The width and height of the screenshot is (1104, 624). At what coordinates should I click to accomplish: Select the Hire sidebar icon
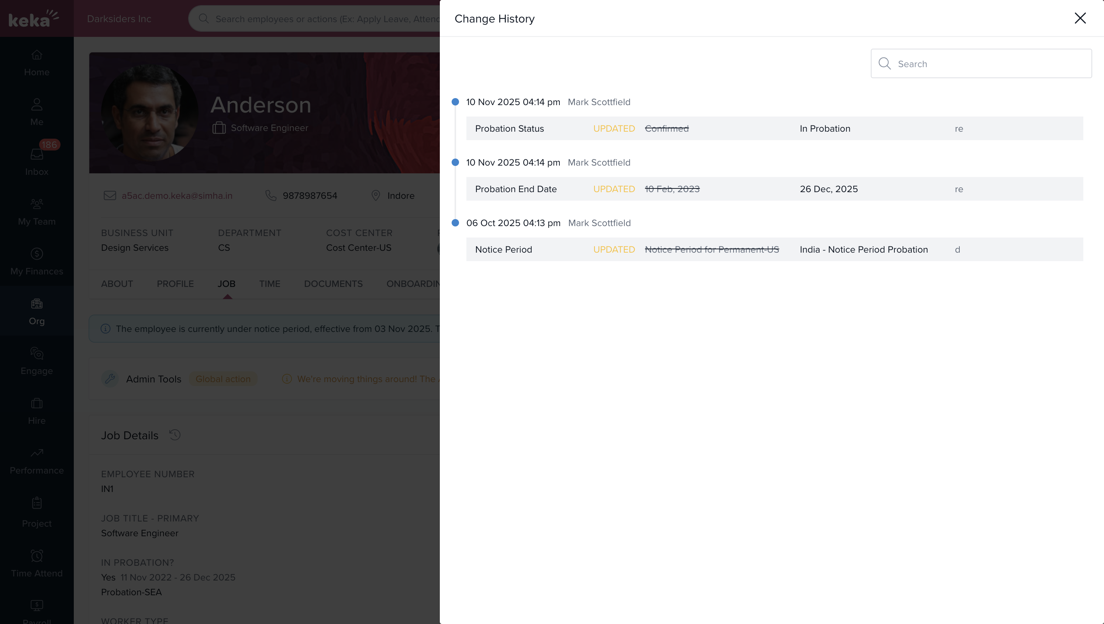37,410
